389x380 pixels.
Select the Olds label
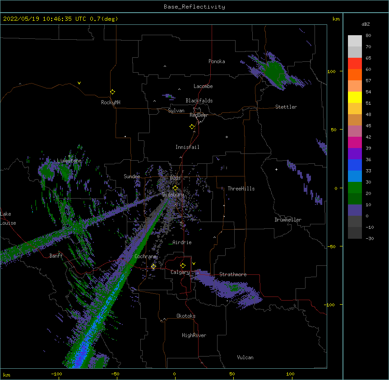(175, 178)
